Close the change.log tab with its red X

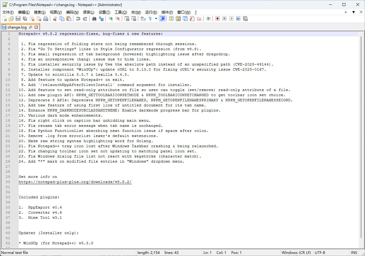36,27
